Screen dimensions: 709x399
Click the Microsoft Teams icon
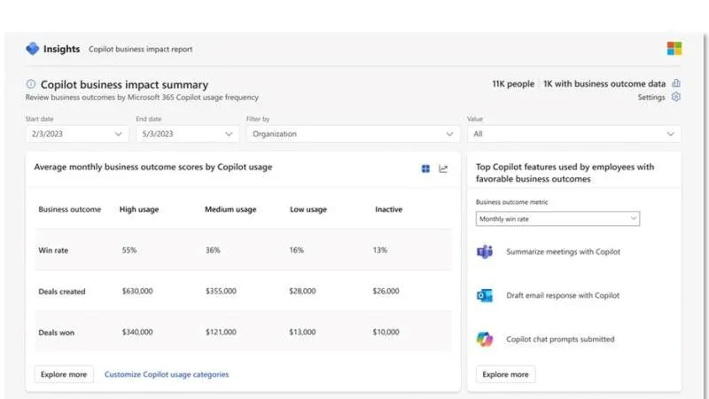tap(484, 252)
